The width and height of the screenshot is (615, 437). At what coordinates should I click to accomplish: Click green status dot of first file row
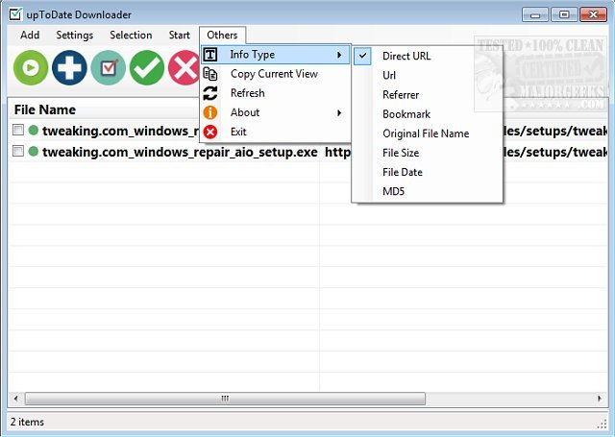(x=34, y=130)
